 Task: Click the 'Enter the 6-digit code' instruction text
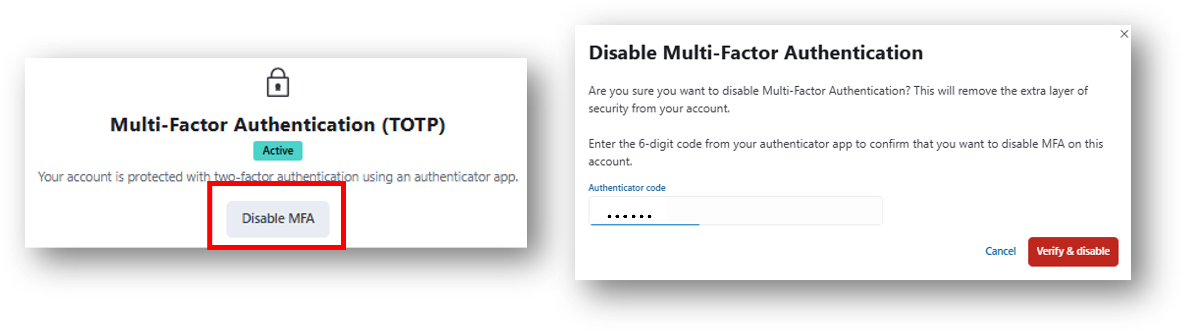coord(845,144)
